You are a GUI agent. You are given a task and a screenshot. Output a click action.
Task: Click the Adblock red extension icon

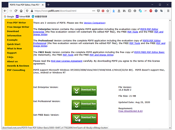151,11
